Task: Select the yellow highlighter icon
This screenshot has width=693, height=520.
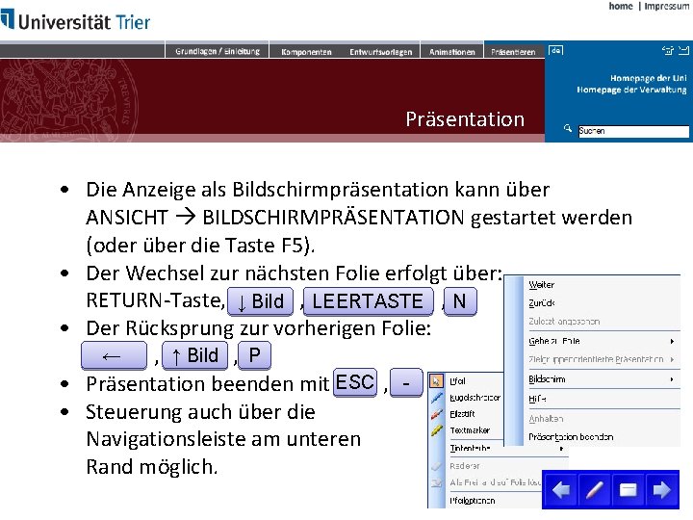Action: point(437,430)
